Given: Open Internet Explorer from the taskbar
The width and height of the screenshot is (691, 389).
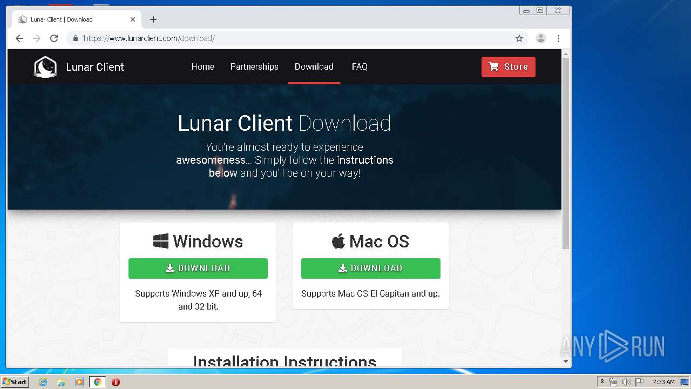Looking at the screenshot, I should pyautogui.click(x=43, y=382).
